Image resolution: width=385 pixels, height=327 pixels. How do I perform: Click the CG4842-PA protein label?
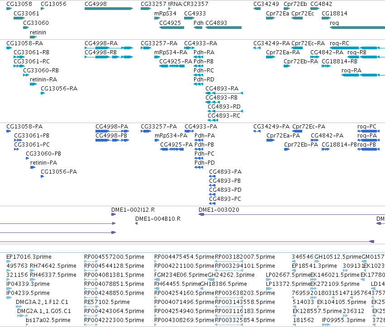coord(327,136)
